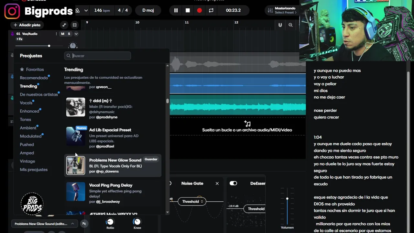The image size is (414, 233).
Task: Start recording with the red Record button
Action: tap(199, 10)
